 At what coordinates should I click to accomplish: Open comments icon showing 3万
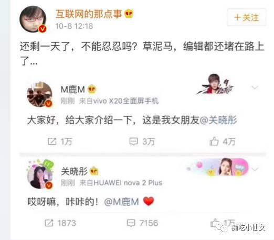133,141
